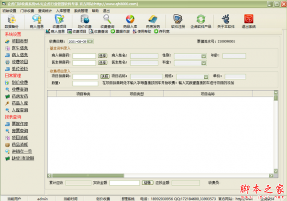Launch 划价收费 from the large toolbar
Image resolution: width=287 pixels, height=201 pixels.
[85, 21]
